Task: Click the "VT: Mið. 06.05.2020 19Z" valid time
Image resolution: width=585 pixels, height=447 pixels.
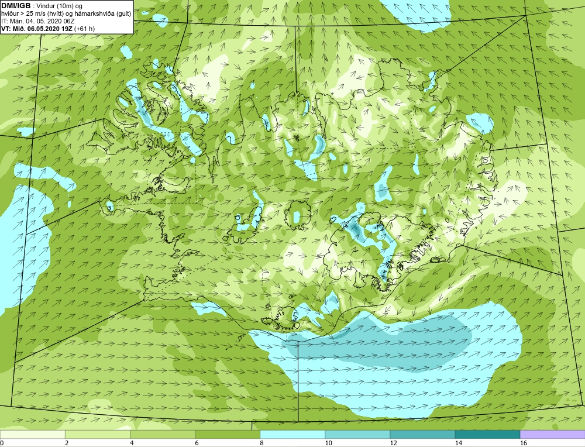Action: coord(37,29)
